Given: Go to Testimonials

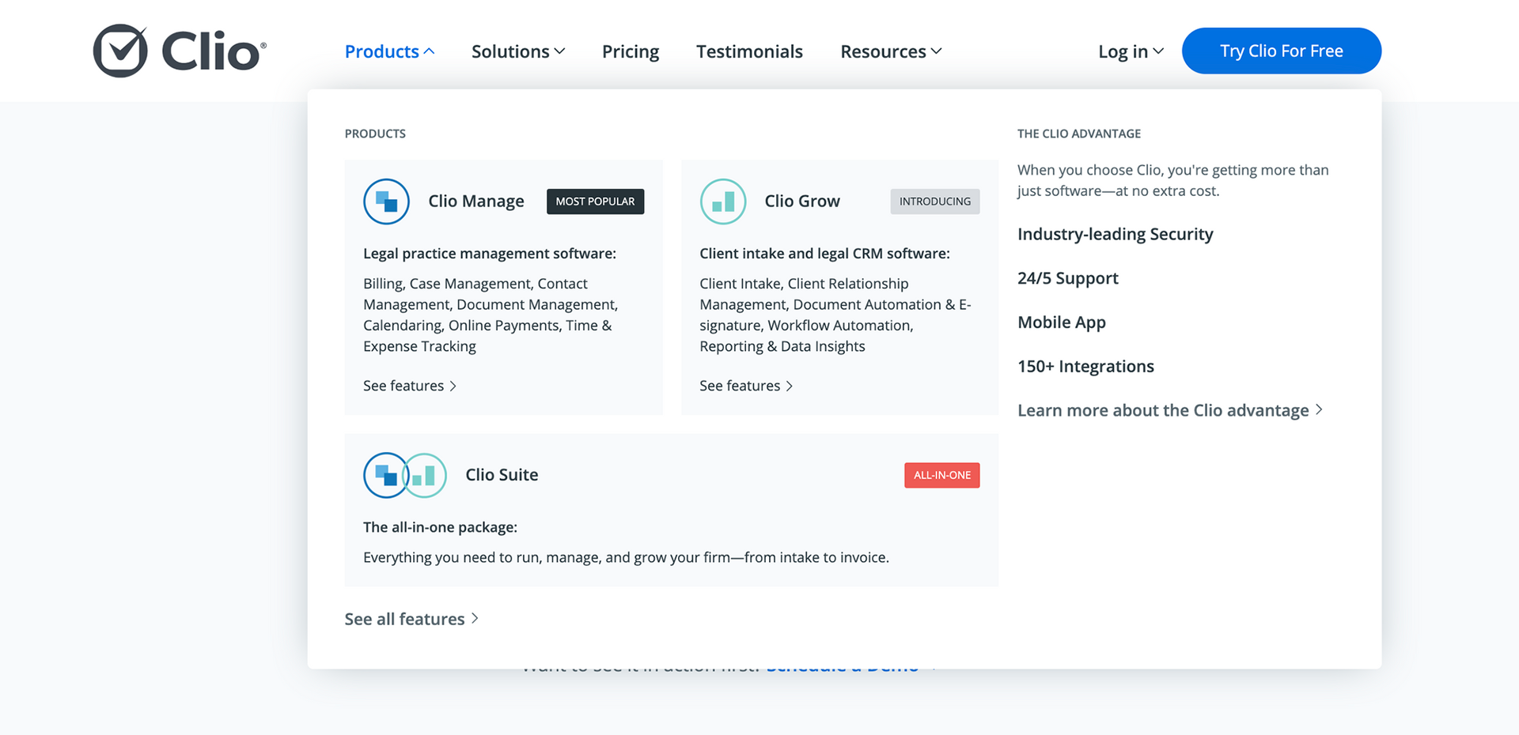Looking at the screenshot, I should pos(749,51).
